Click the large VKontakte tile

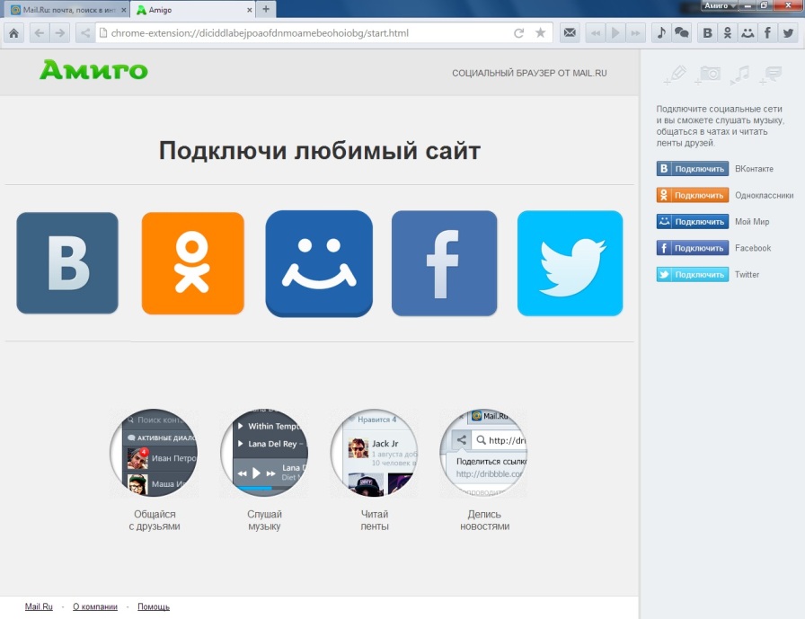click(x=67, y=263)
